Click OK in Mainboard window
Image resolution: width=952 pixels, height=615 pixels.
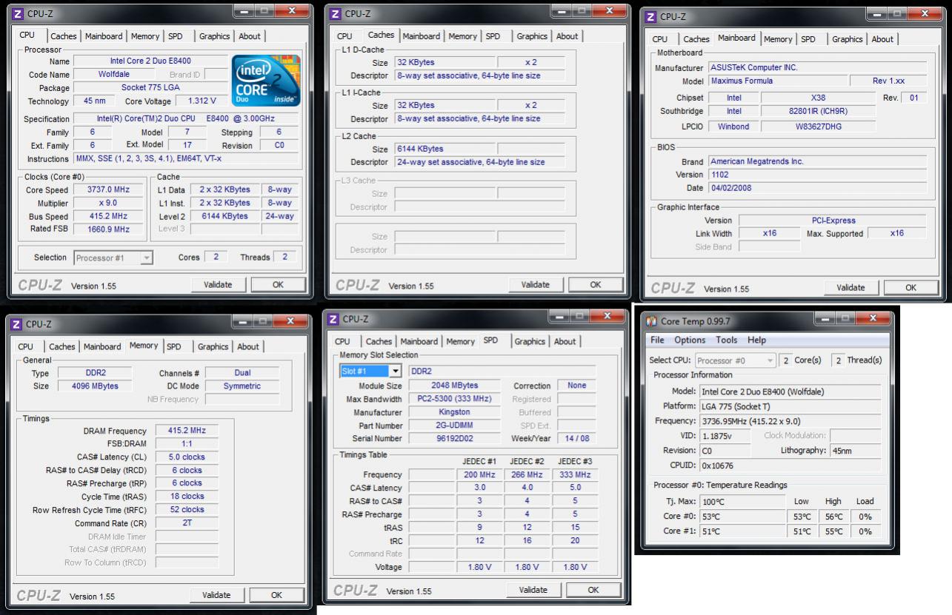[x=911, y=288]
